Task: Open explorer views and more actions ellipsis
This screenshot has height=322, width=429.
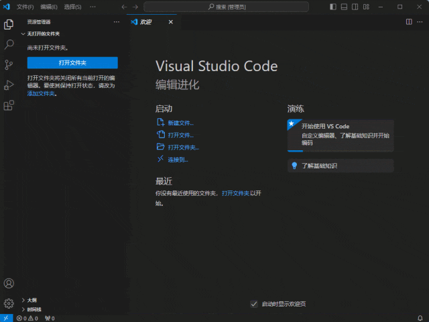Action: coord(117,22)
